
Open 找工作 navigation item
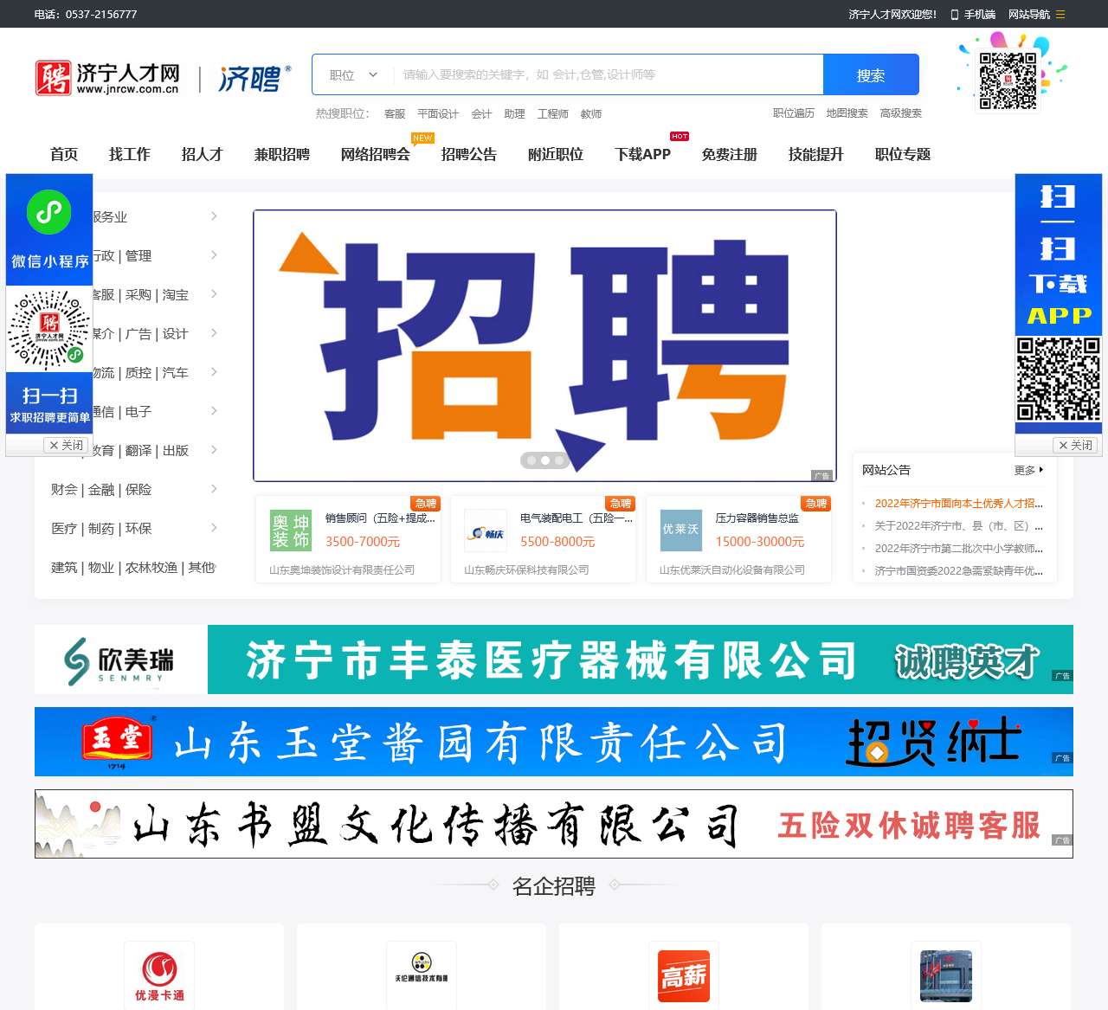pyautogui.click(x=130, y=154)
